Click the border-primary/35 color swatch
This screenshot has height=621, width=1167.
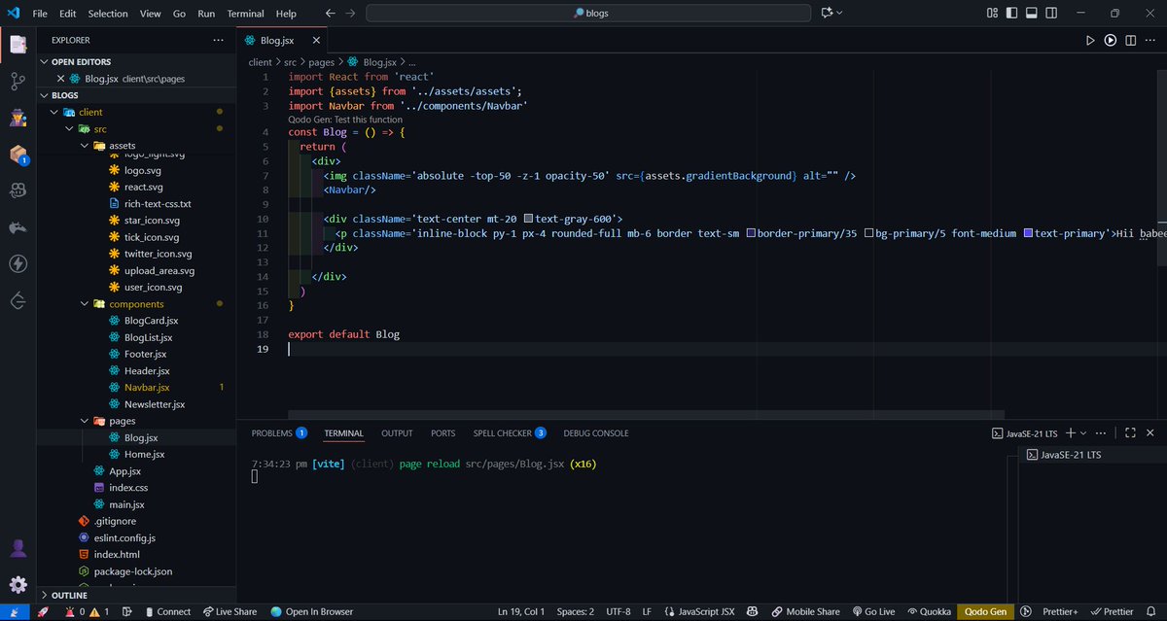pos(751,233)
